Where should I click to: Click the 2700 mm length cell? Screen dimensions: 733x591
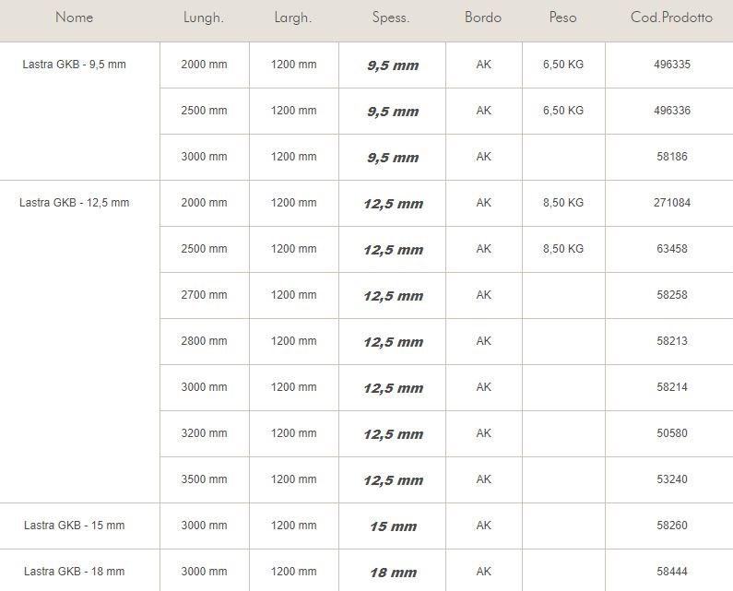(x=204, y=295)
